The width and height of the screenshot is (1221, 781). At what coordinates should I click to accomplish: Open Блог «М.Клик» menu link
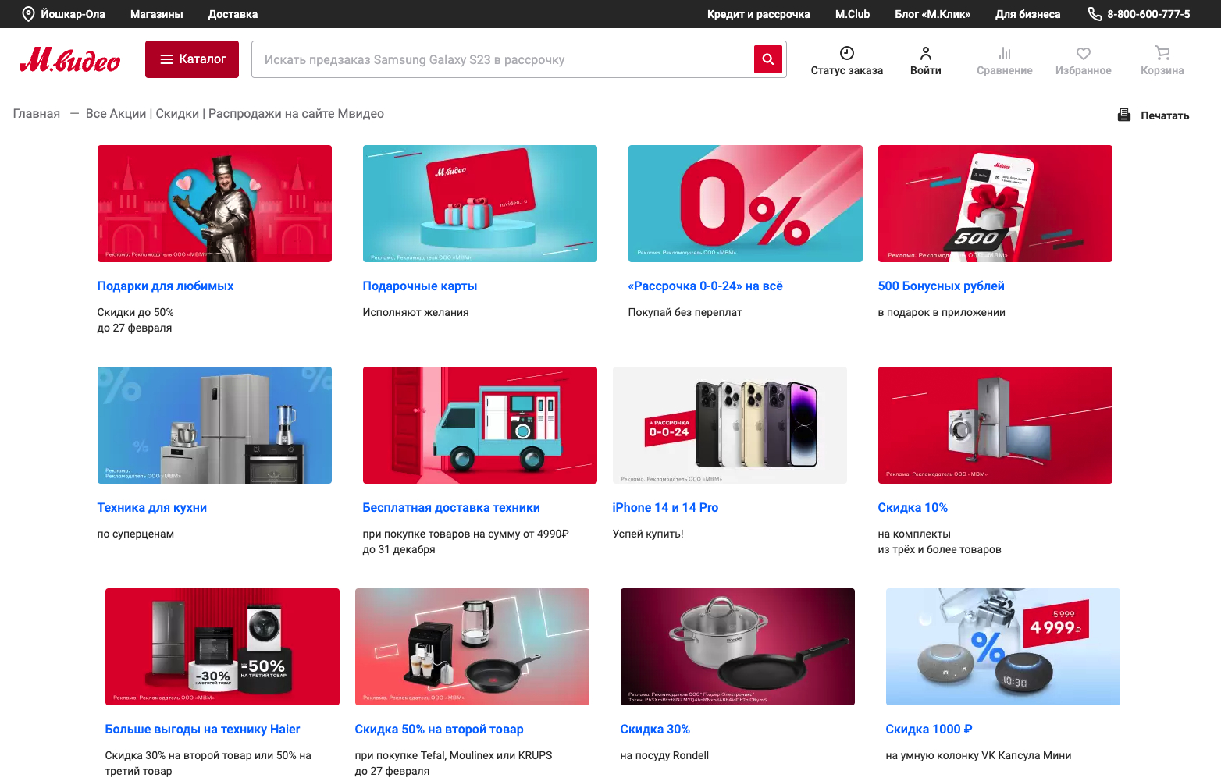(933, 14)
